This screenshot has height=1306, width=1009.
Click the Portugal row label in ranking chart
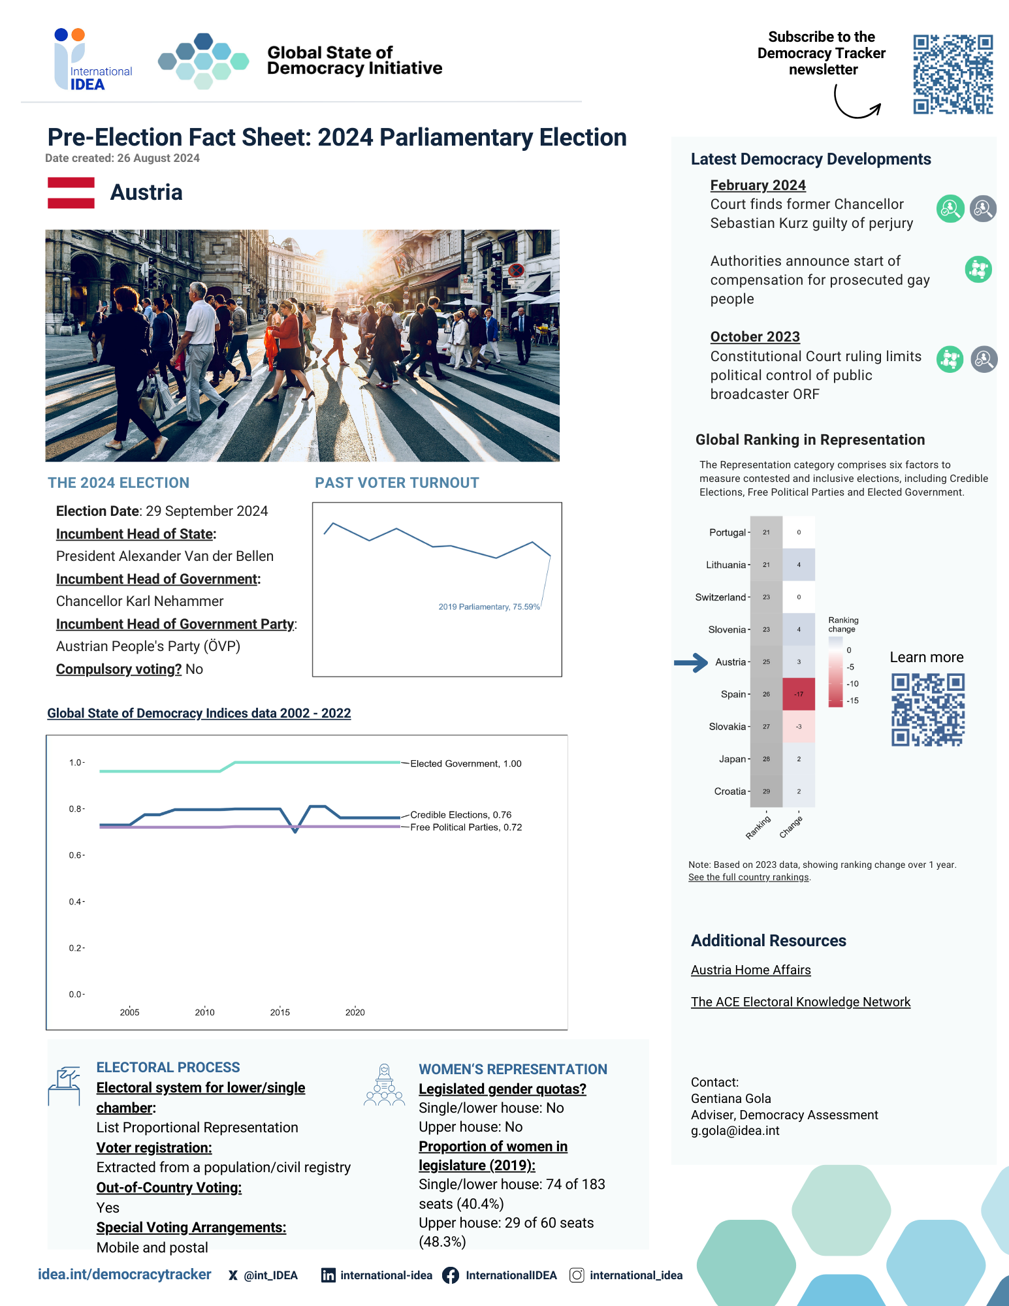728,532
